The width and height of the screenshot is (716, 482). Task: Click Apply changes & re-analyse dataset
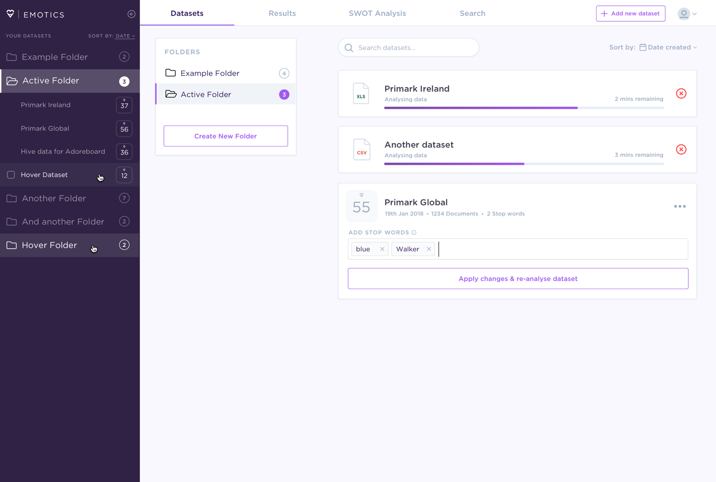tap(518, 279)
